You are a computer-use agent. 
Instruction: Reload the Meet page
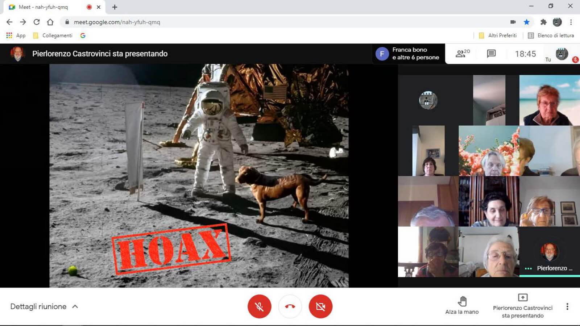click(x=37, y=22)
